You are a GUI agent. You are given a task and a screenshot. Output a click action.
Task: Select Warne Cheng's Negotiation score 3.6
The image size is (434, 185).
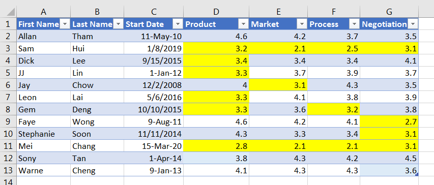click(389, 170)
